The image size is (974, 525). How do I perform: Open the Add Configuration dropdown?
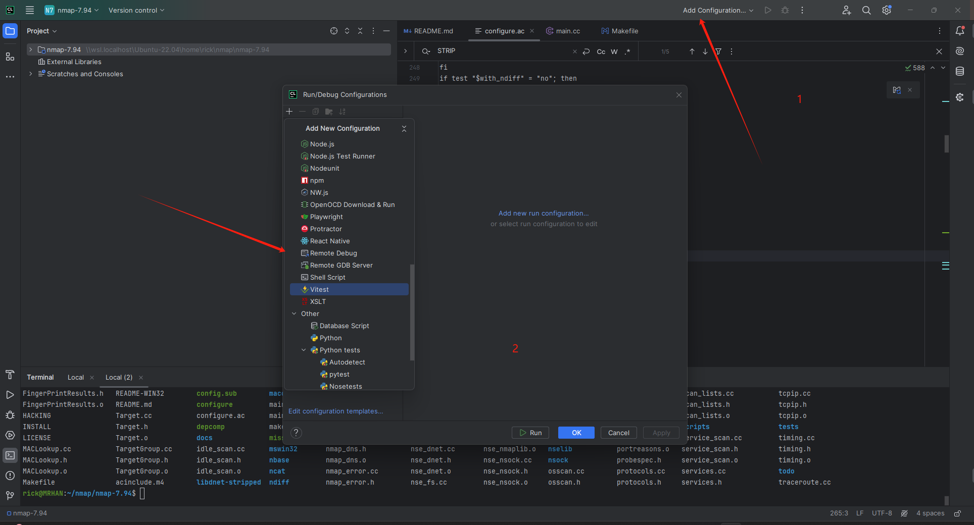(718, 10)
